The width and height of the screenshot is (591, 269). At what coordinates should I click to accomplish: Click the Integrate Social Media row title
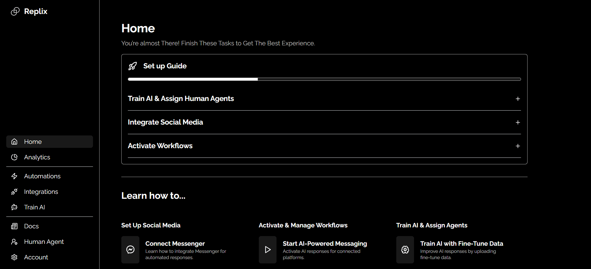click(x=165, y=122)
